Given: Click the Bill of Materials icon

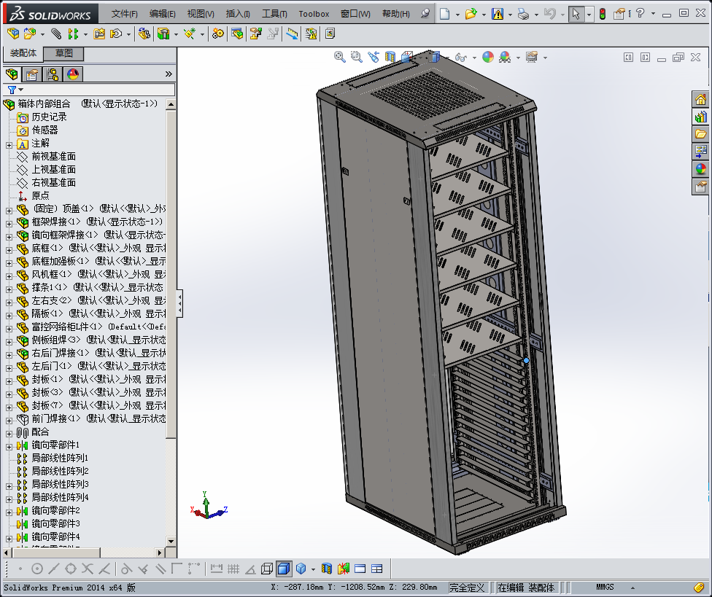Looking at the screenshot, I should click(237, 34).
